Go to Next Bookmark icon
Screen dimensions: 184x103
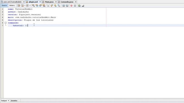tap(55, 5)
